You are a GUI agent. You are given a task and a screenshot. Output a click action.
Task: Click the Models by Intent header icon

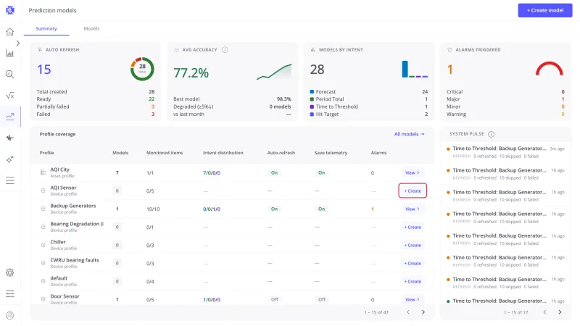point(313,49)
